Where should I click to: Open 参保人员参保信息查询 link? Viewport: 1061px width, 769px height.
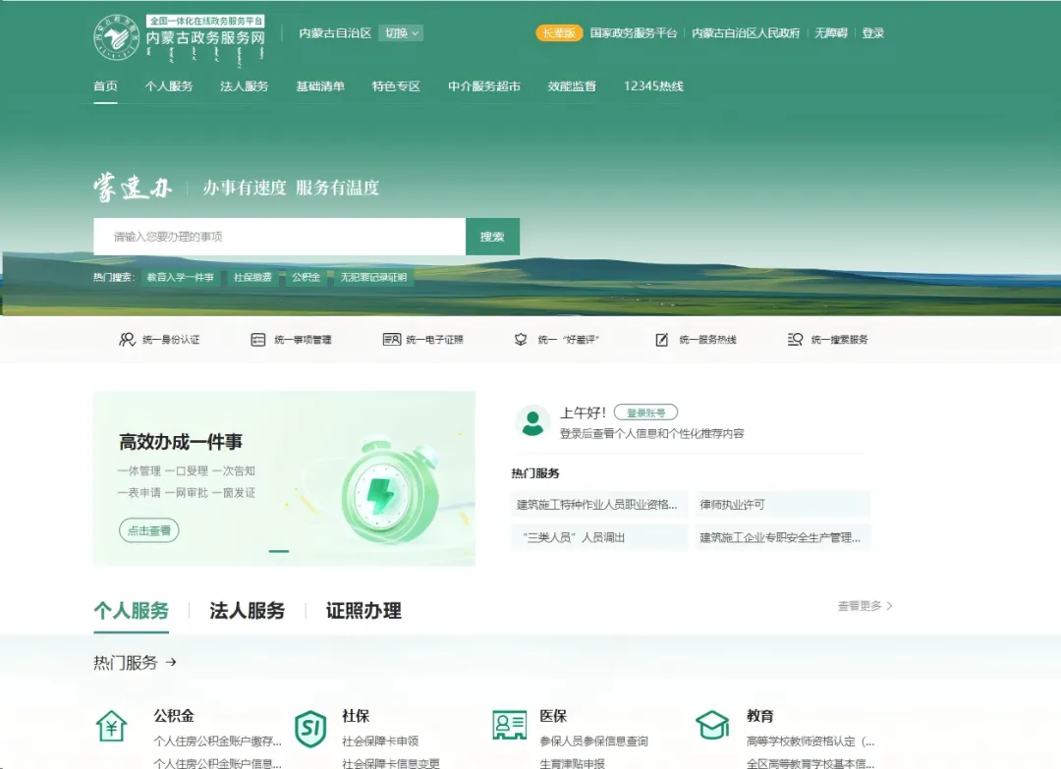coord(594,742)
